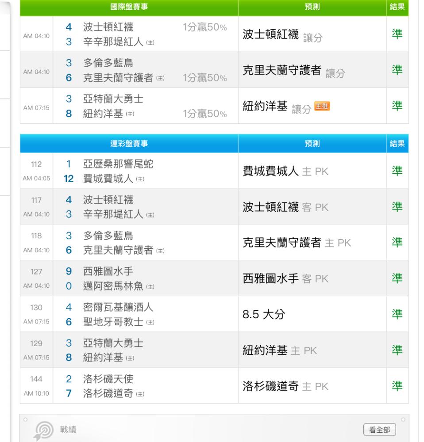Click prediction 波士頓紅襪 客 PK
The width and height of the screenshot is (424, 442).
pos(285,207)
